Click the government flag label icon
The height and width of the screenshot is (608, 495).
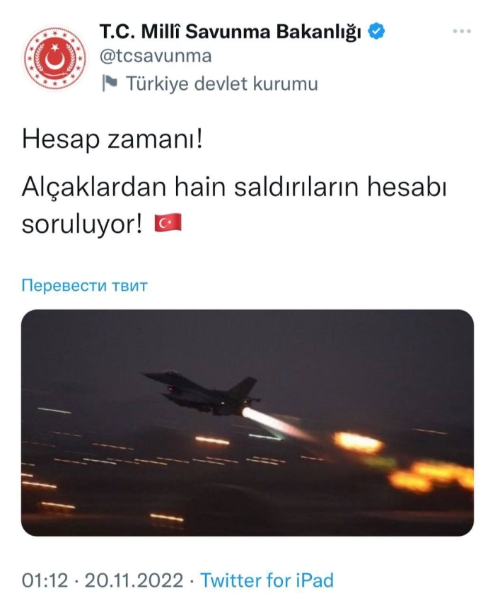tap(110, 84)
